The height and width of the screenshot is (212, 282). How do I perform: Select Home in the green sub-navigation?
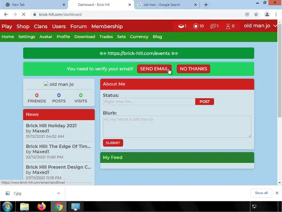pos(8,37)
